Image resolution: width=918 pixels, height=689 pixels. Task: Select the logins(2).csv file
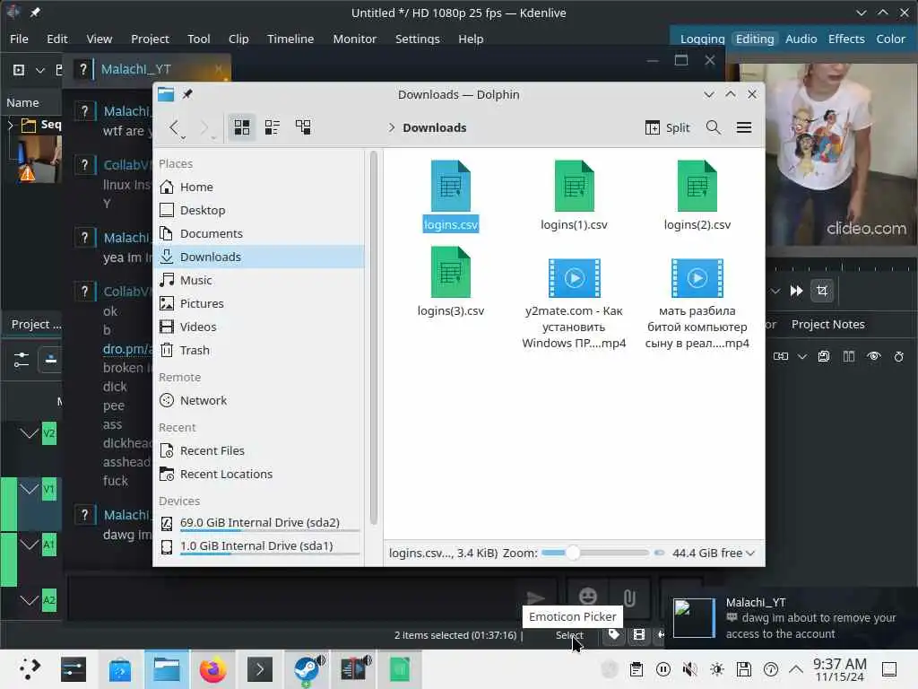(x=697, y=196)
